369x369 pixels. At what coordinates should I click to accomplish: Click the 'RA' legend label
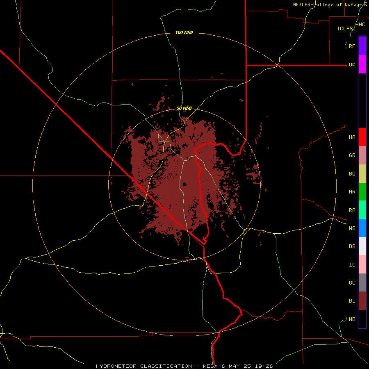352,210
